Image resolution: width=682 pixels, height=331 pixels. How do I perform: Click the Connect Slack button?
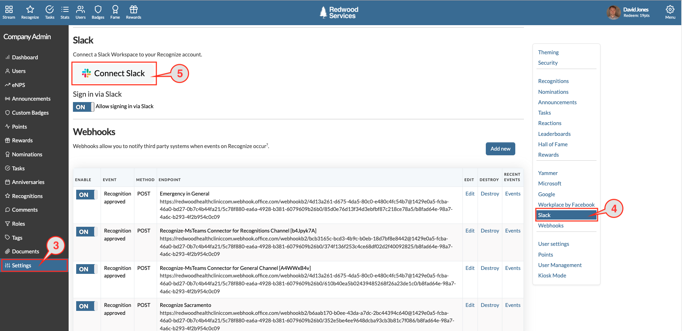click(114, 73)
